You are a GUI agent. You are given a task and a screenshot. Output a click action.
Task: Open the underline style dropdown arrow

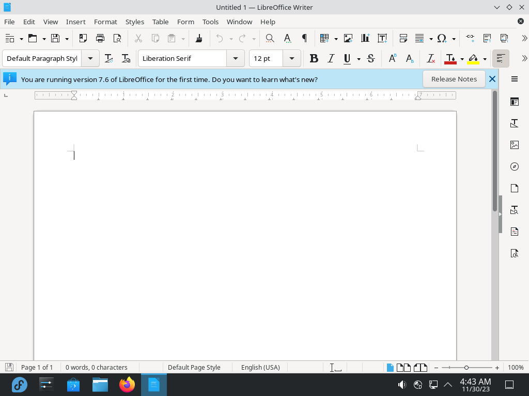point(359,59)
